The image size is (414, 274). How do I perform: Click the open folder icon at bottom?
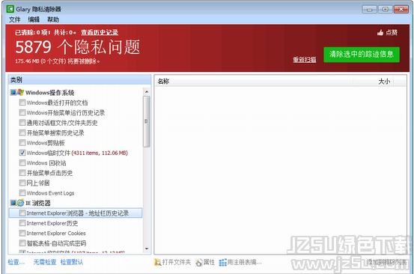pyautogui.click(x=158, y=262)
